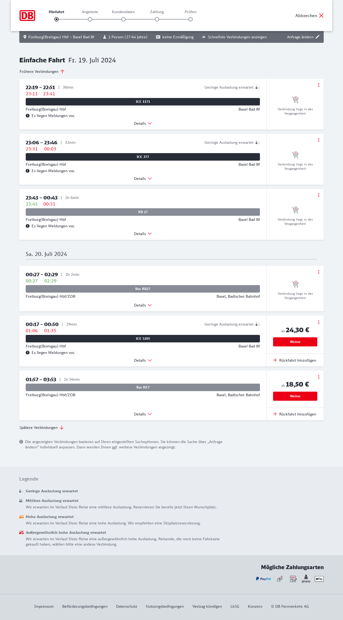Click the Apple Pay payment icon
Viewport: 343px width, 620px height.
(x=319, y=579)
